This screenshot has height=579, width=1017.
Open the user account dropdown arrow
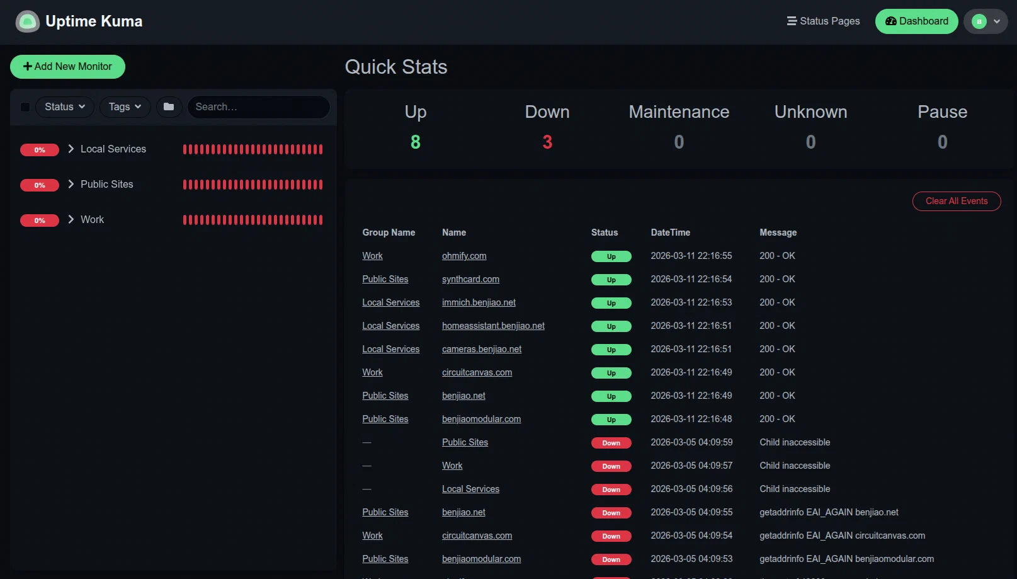(996, 21)
